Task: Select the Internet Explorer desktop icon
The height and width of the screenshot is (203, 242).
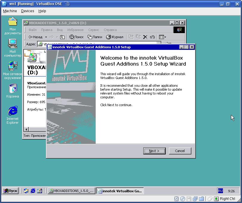Action: coord(13,115)
